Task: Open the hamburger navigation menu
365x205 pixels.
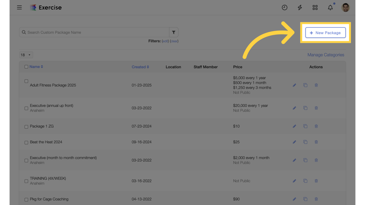Action: [20, 7]
